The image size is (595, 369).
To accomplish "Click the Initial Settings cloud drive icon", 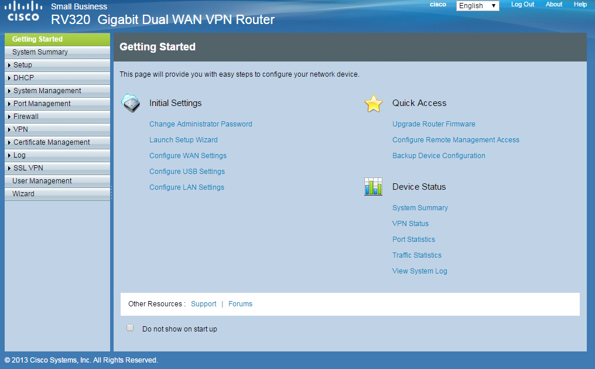I will [x=130, y=103].
